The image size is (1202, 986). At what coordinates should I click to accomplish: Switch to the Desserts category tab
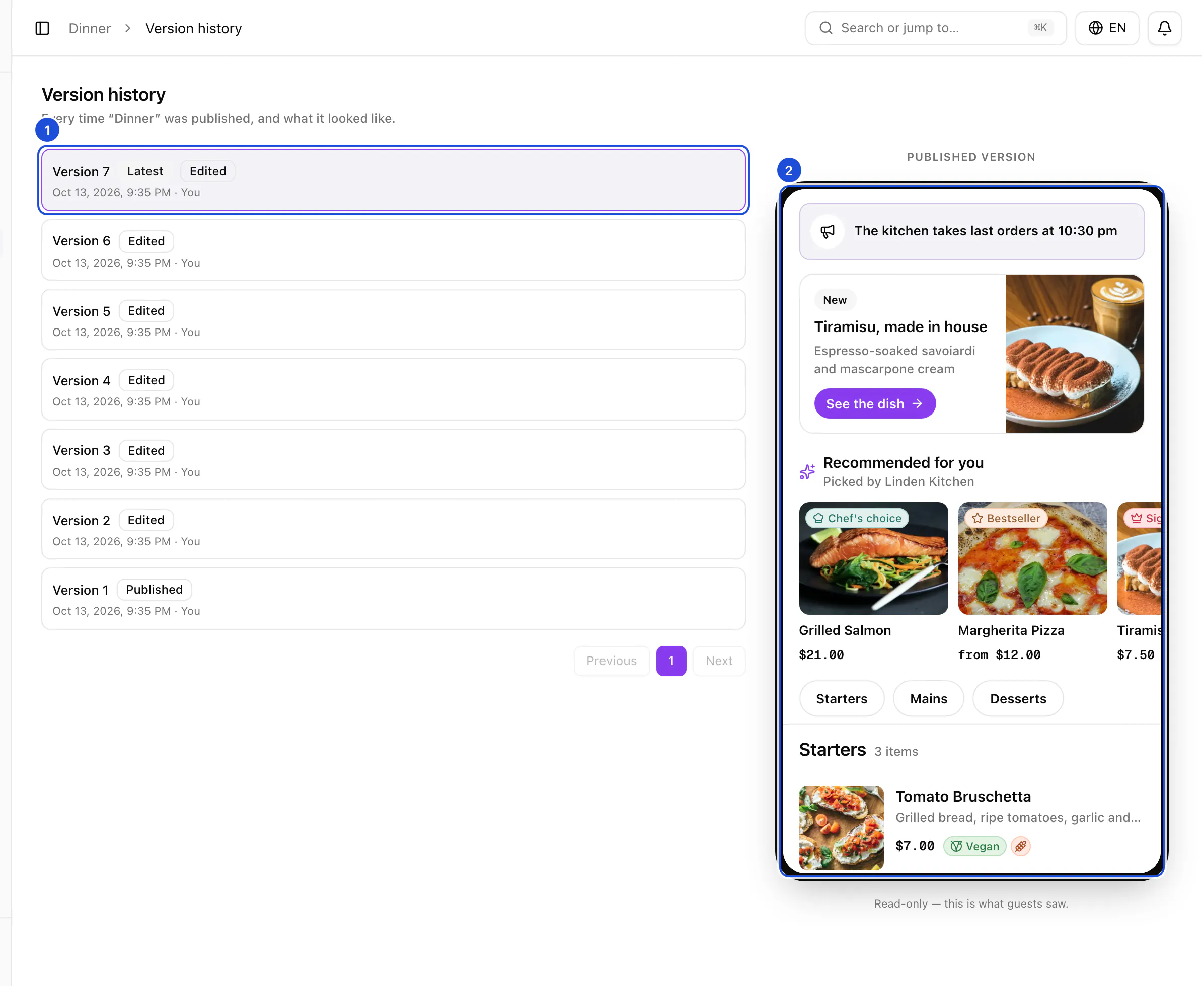pos(1018,699)
